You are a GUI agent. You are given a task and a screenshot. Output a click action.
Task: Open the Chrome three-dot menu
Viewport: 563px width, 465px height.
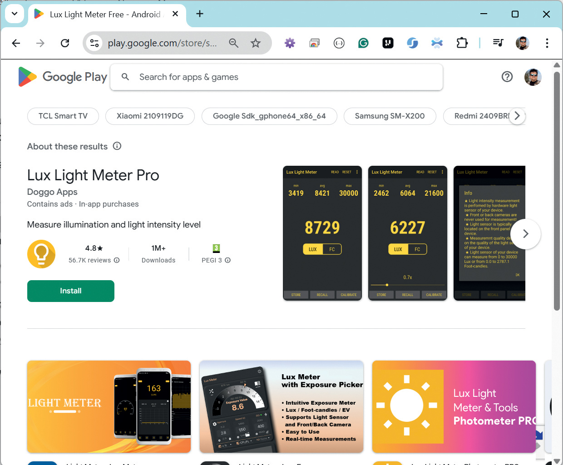(547, 43)
